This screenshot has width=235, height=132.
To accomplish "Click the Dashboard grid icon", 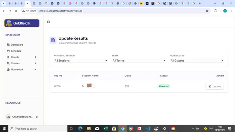I will [x=8, y=45].
